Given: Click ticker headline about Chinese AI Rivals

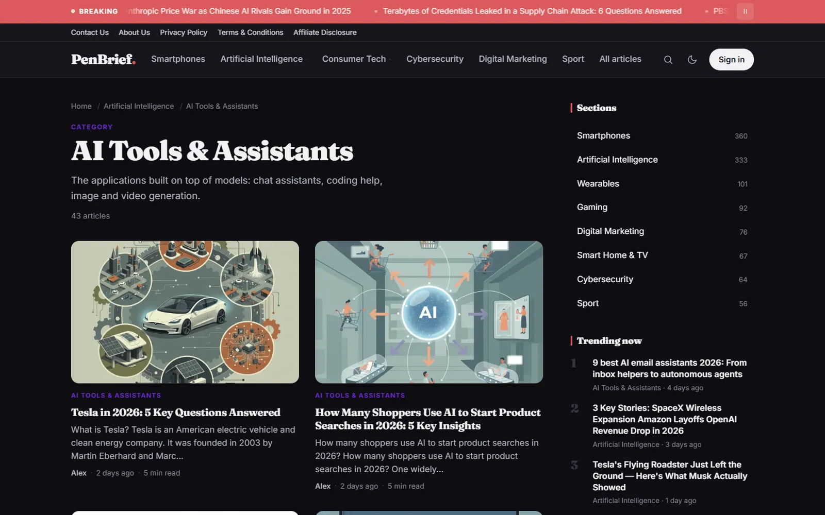Looking at the screenshot, I should (x=239, y=11).
